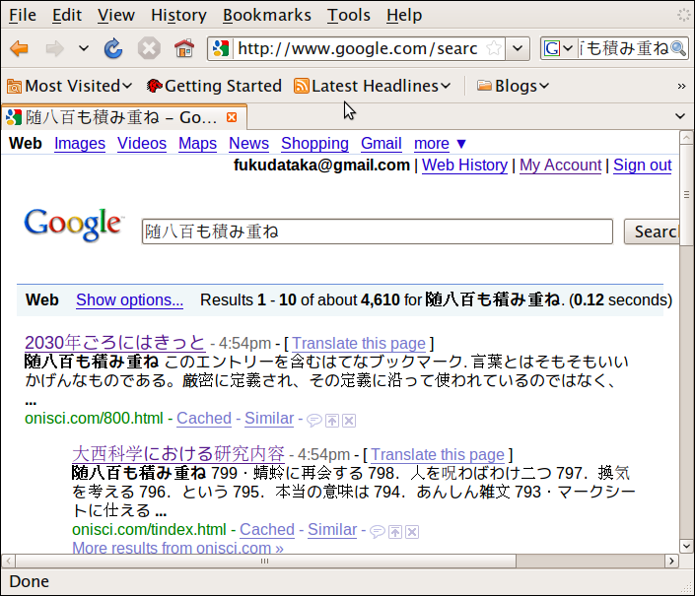
Task: Promote the onisci.com/tindex.html result
Action: pyautogui.click(x=395, y=531)
